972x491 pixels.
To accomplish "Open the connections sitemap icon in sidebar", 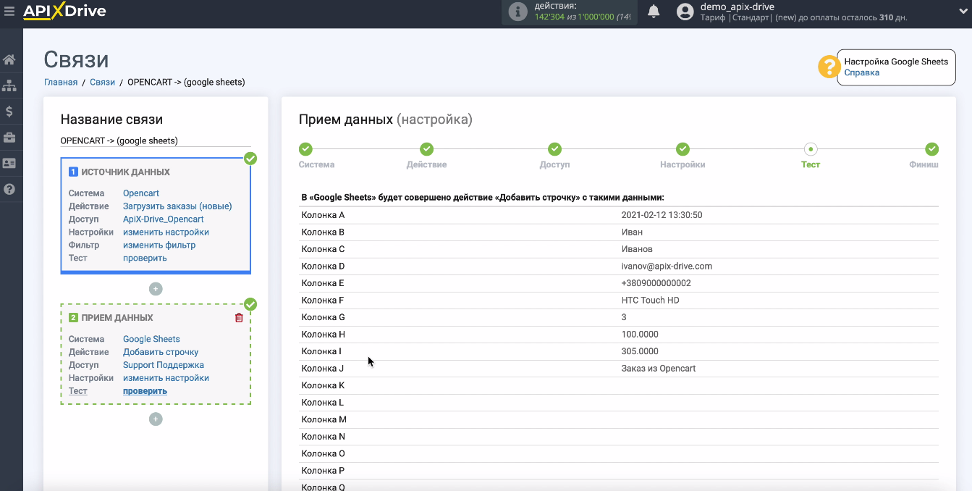I will [9, 85].
